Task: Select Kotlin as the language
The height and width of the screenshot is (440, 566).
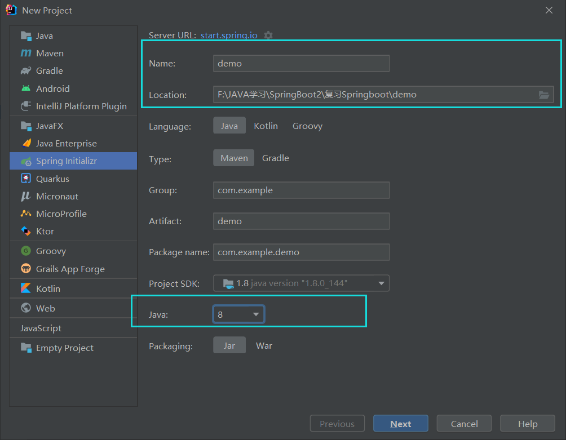Action: 266,126
